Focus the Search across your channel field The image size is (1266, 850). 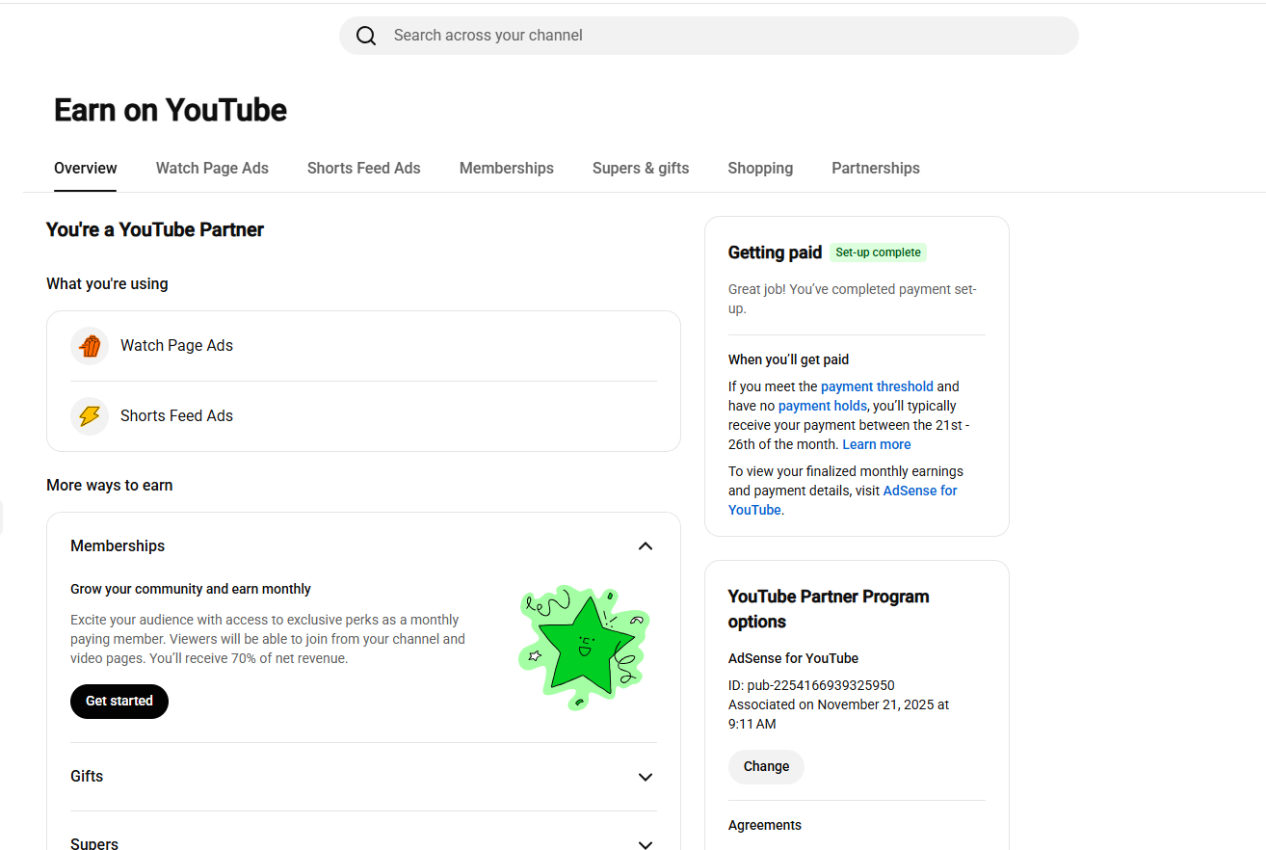tap(709, 36)
